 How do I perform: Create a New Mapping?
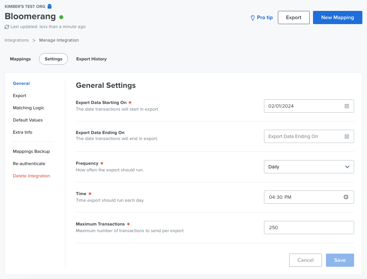[x=337, y=17]
